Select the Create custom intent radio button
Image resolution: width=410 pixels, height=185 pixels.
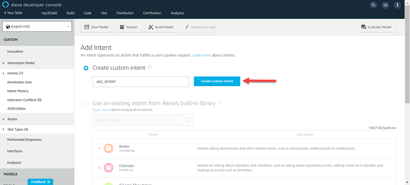tap(86, 68)
